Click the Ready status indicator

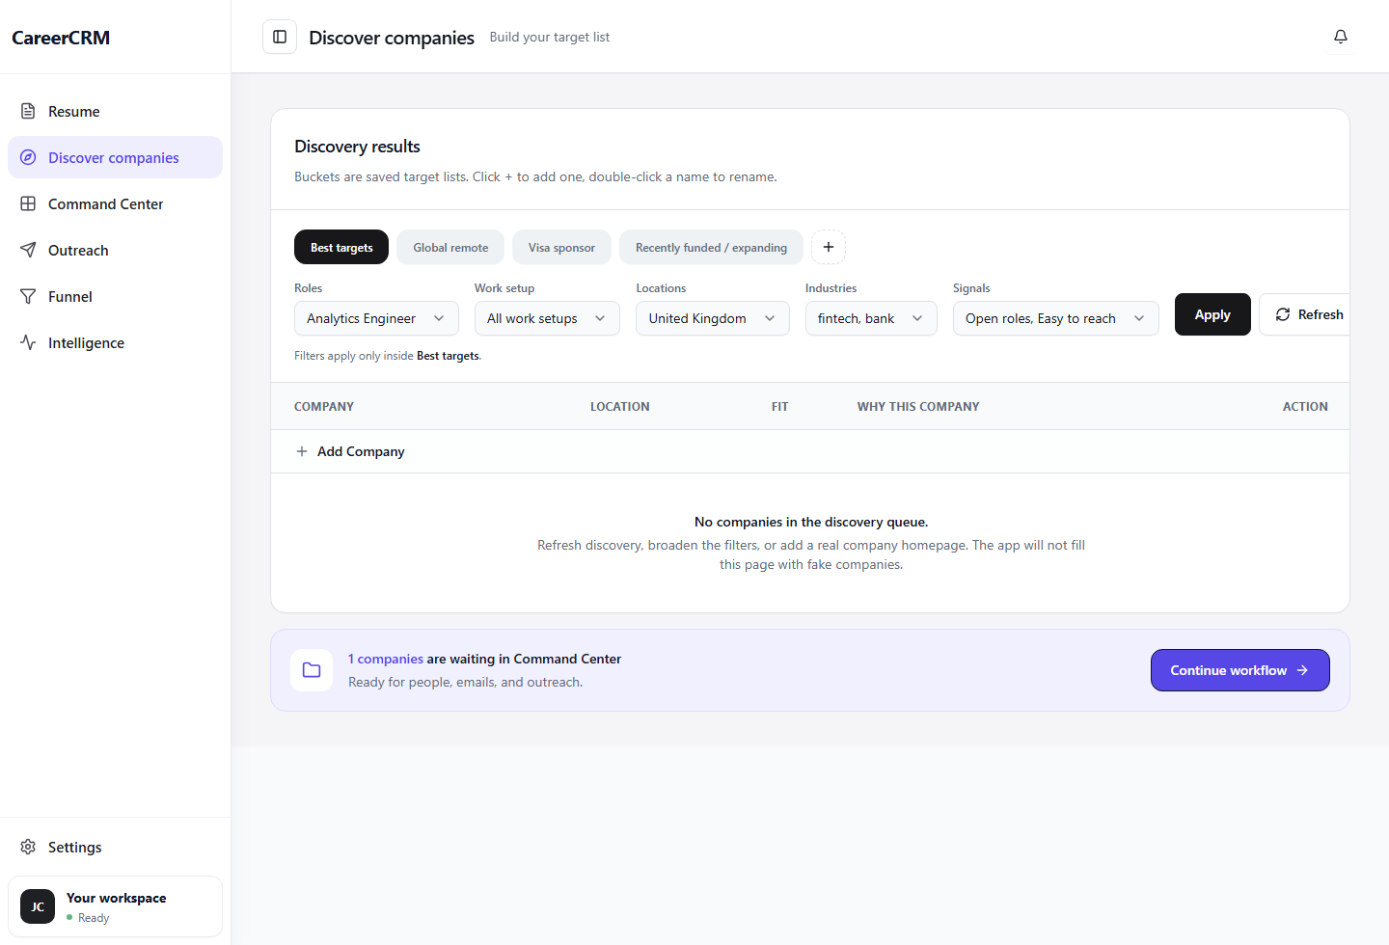[88, 918]
